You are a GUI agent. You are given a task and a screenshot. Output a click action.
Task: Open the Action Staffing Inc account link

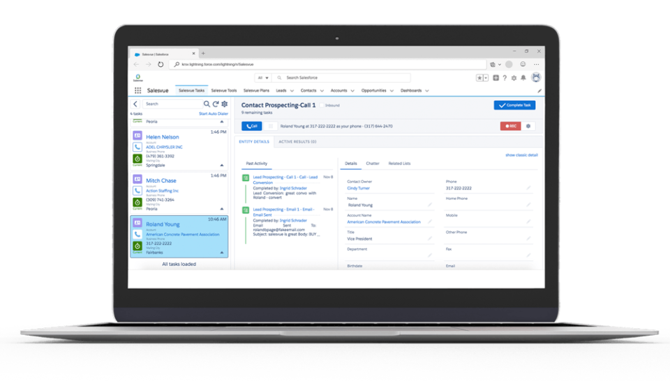click(163, 191)
